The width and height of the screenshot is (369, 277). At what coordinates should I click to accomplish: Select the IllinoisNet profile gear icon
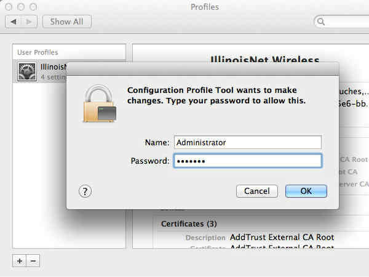27,71
